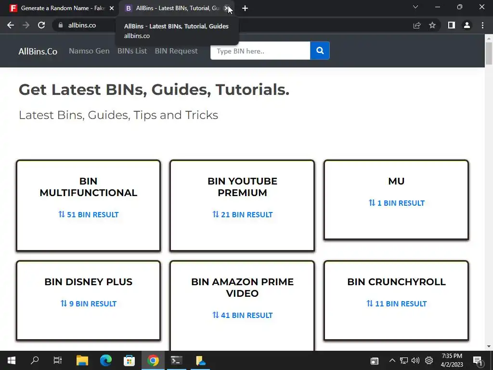Open the network tray icon
The image size is (493, 370).
[404, 360]
